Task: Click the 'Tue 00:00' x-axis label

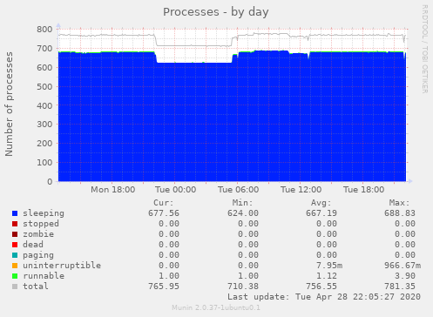Action: [x=175, y=190]
